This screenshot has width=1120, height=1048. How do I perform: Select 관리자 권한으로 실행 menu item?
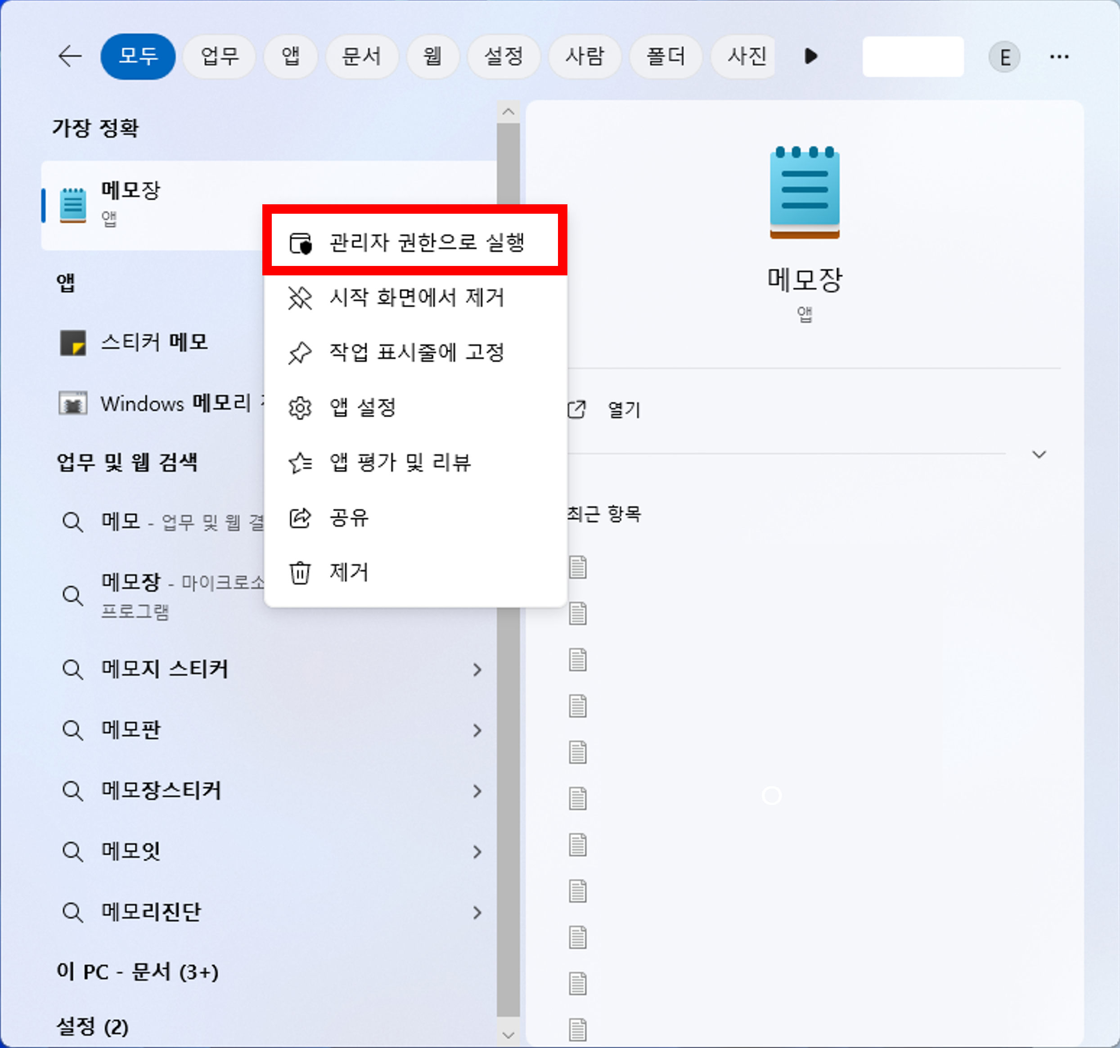click(x=426, y=242)
